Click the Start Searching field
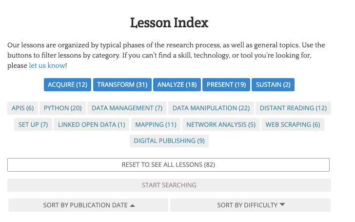The height and width of the screenshot is (222, 355). [x=169, y=185]
